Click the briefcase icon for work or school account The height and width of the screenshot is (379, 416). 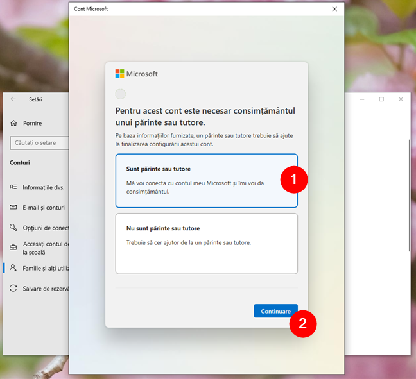point(13,248)
